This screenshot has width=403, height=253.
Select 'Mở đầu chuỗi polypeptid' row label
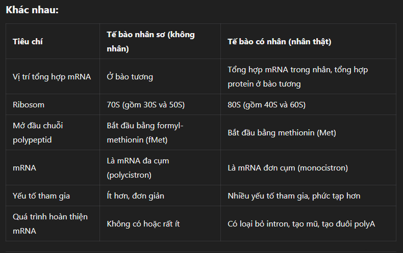click(38, 133)
